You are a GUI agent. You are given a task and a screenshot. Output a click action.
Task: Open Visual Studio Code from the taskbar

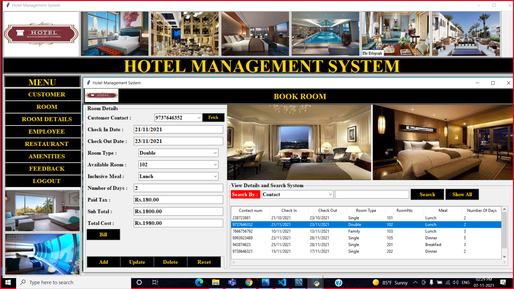pyautogui.click(x=282, y=282)
